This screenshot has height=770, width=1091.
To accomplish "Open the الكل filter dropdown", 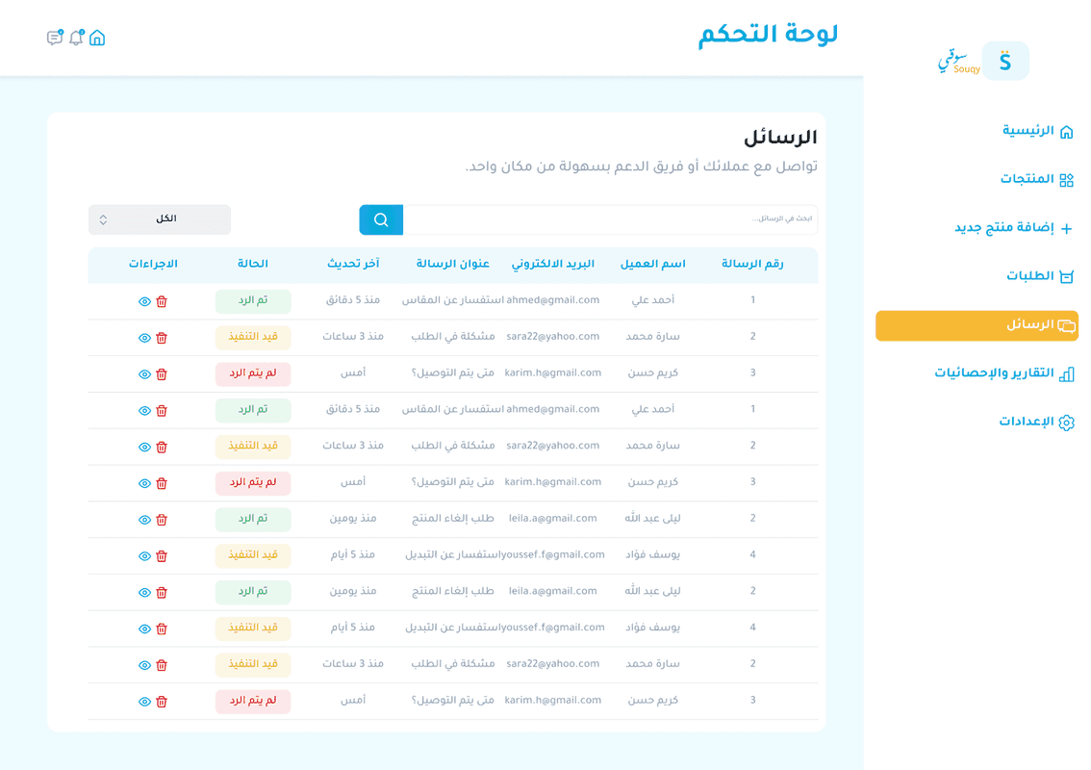I will coord(160,219).
